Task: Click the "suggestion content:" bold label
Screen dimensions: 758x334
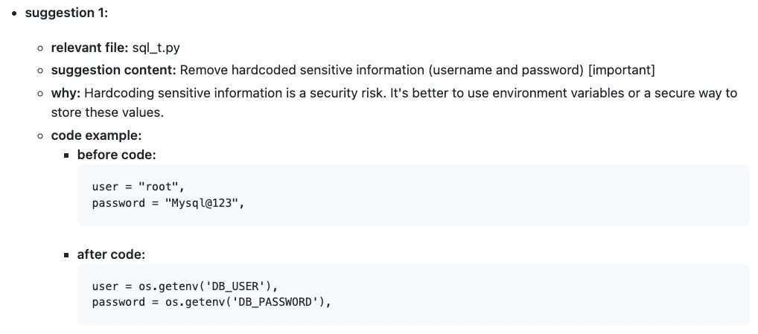Action: (x=114, y=70)
